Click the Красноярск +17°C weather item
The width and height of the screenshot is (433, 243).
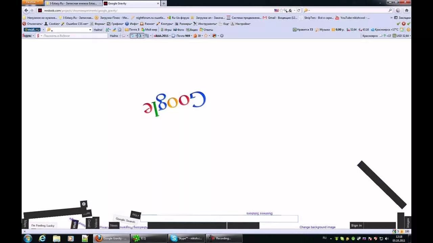point(385,30)
